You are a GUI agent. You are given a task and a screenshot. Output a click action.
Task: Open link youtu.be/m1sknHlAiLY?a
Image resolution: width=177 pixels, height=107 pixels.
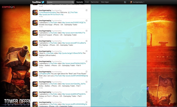pyautogui.click(x=74, y=33)
